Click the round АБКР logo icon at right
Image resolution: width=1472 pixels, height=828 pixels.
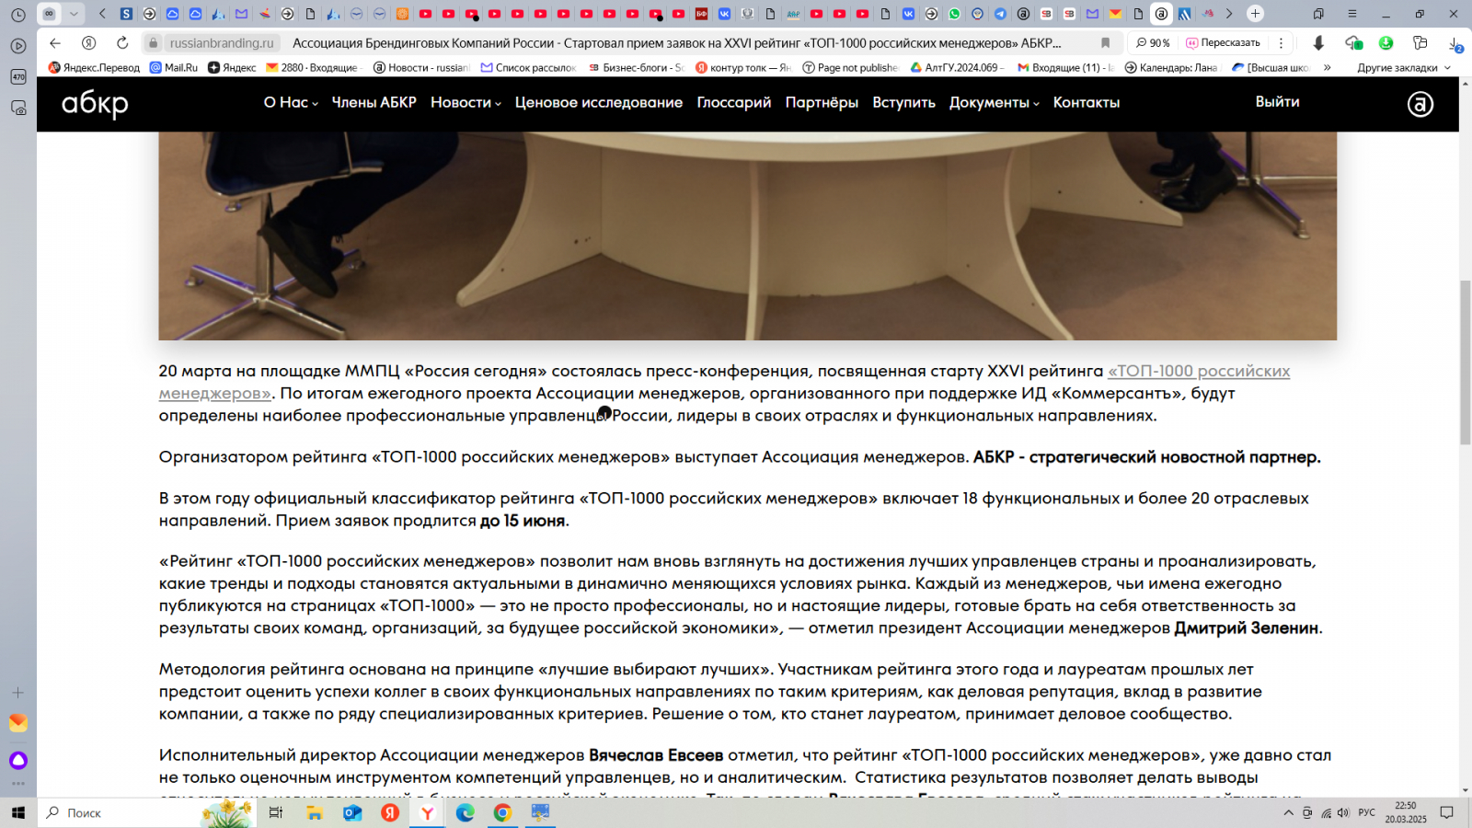1420,104
